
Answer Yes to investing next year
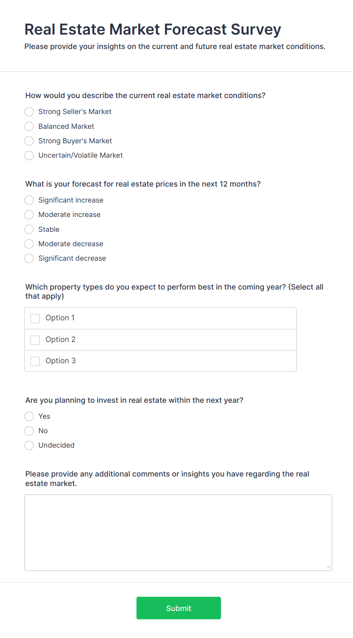(29, 416)
